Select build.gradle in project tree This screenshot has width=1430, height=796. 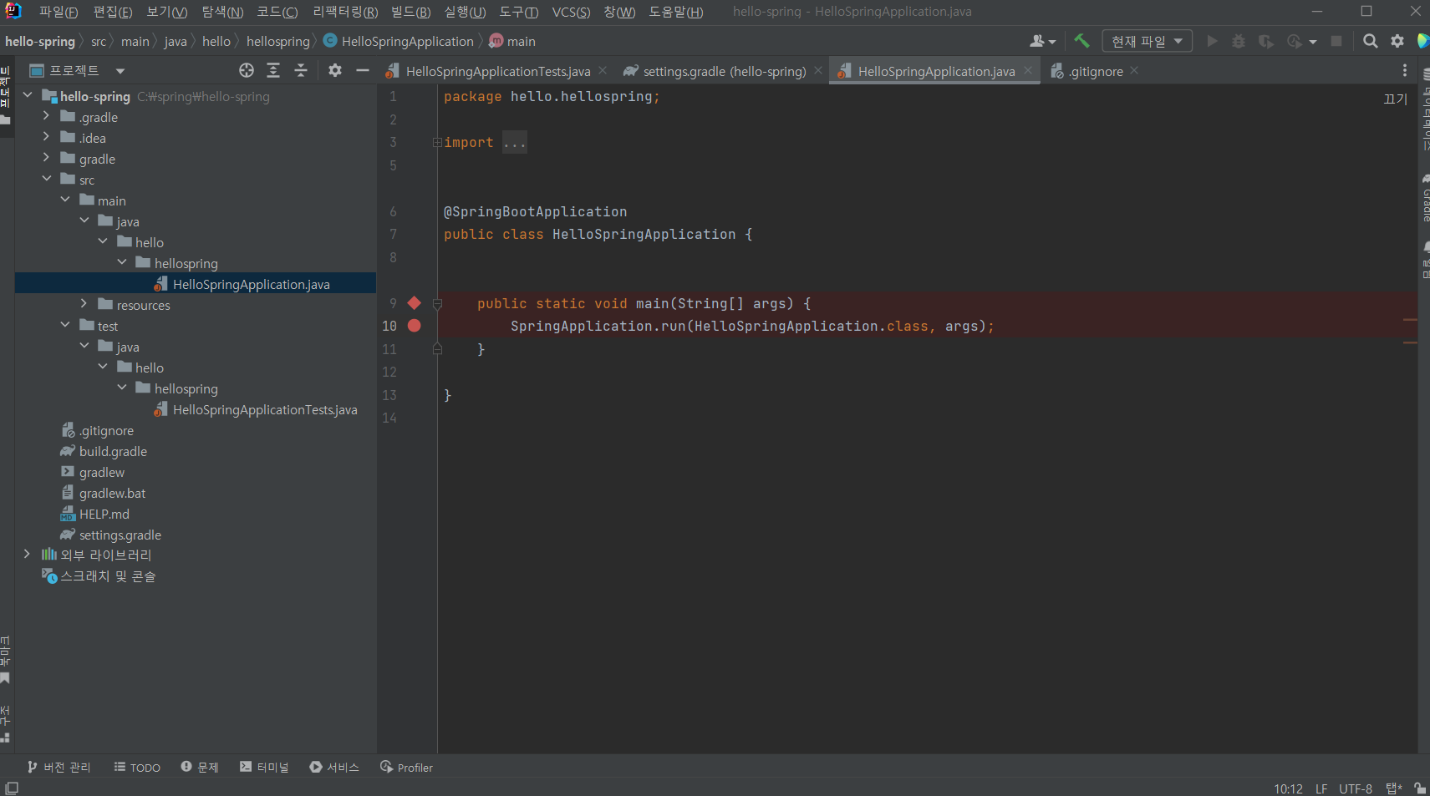[x=113, y=451]
